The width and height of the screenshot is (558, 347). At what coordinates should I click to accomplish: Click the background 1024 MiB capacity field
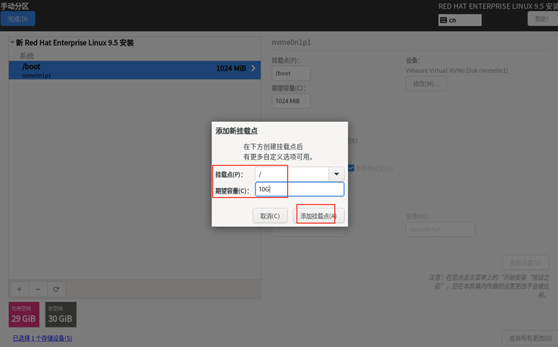(291, 101)
